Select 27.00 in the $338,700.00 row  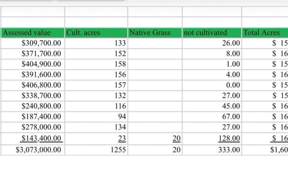(x=212, y=96)
